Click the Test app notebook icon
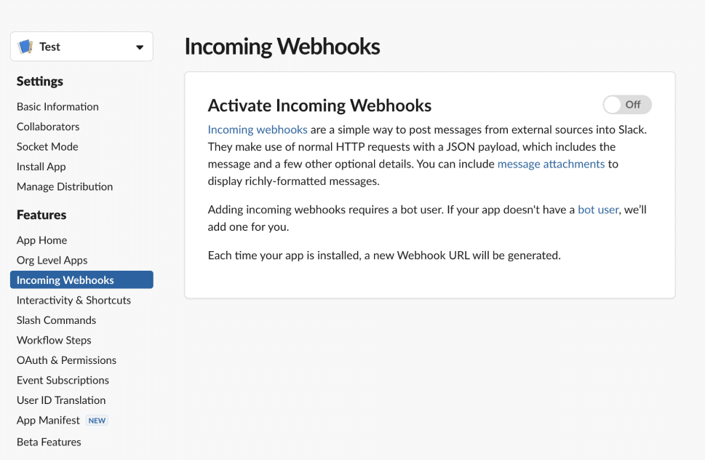The width and height of the screenshot is (705, 460). [x=25, y=47]
